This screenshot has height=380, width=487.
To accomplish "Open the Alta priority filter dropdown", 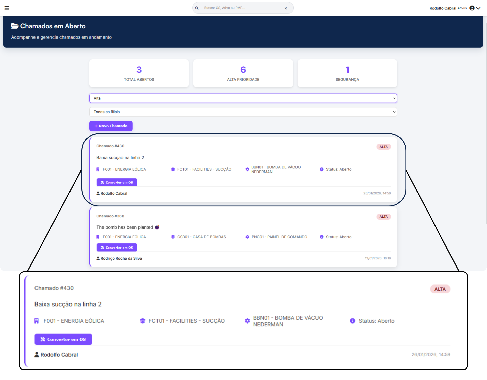I will coord(243,98).
